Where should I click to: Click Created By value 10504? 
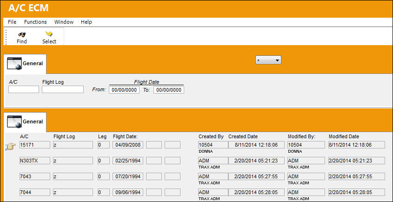(213, 145)
